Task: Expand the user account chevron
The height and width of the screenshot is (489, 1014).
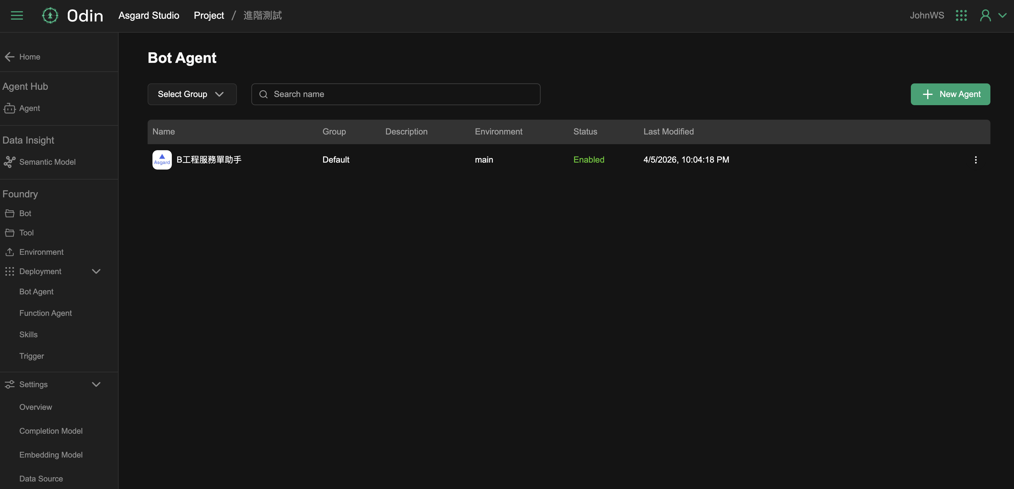Action: point(1003,15)
